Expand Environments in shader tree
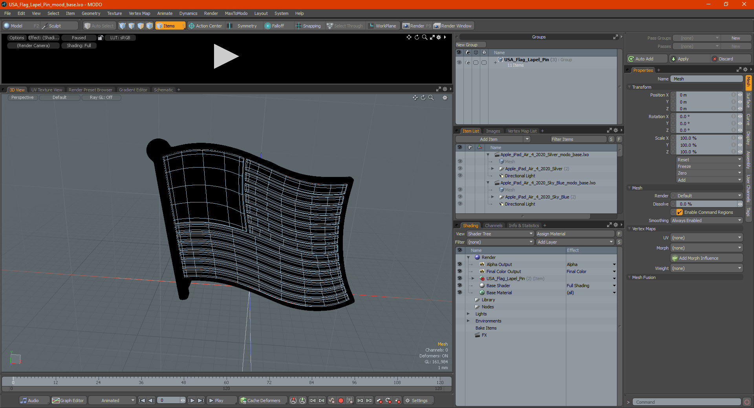754x408 pixels. click(x=468, y=321)
